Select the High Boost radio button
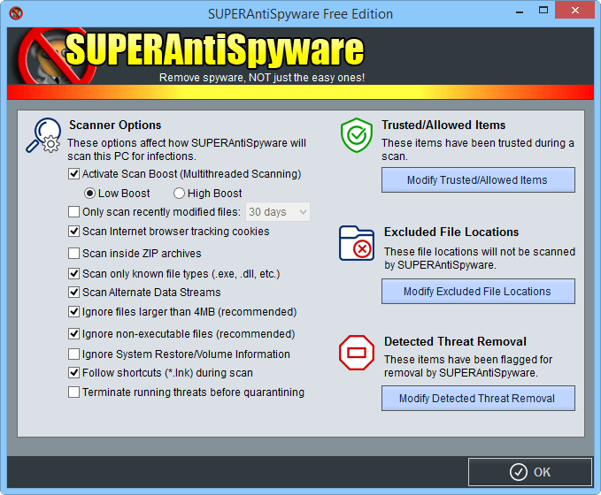The width and height of the screenshot is (601, 495). [179, 194]
